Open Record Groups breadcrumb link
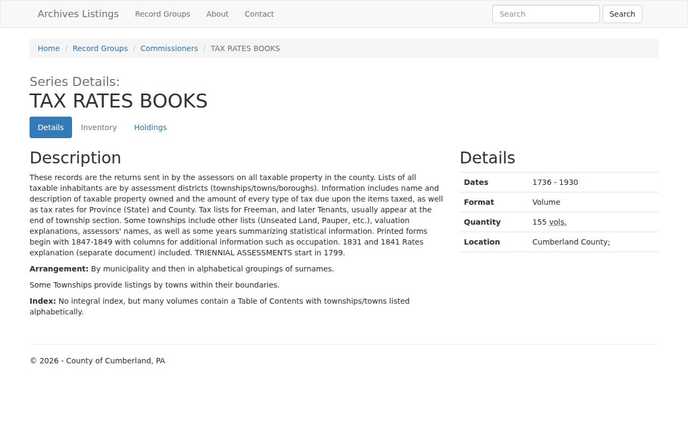The image size is (688, 430). 100,48
